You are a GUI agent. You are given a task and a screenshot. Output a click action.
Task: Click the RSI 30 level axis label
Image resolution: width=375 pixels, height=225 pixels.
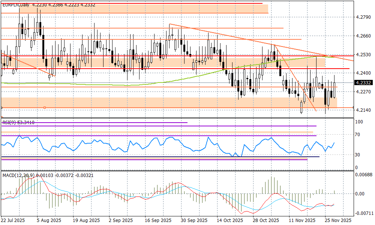point(358,155)
